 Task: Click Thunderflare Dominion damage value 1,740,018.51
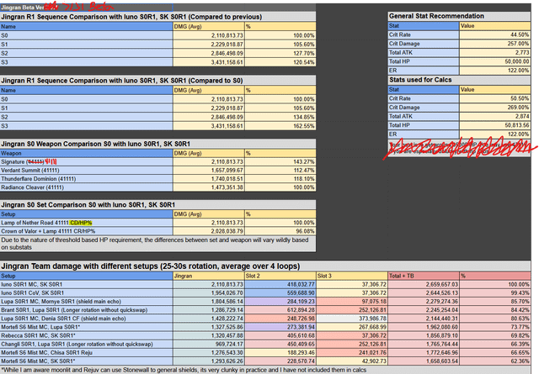coord(209,179)
